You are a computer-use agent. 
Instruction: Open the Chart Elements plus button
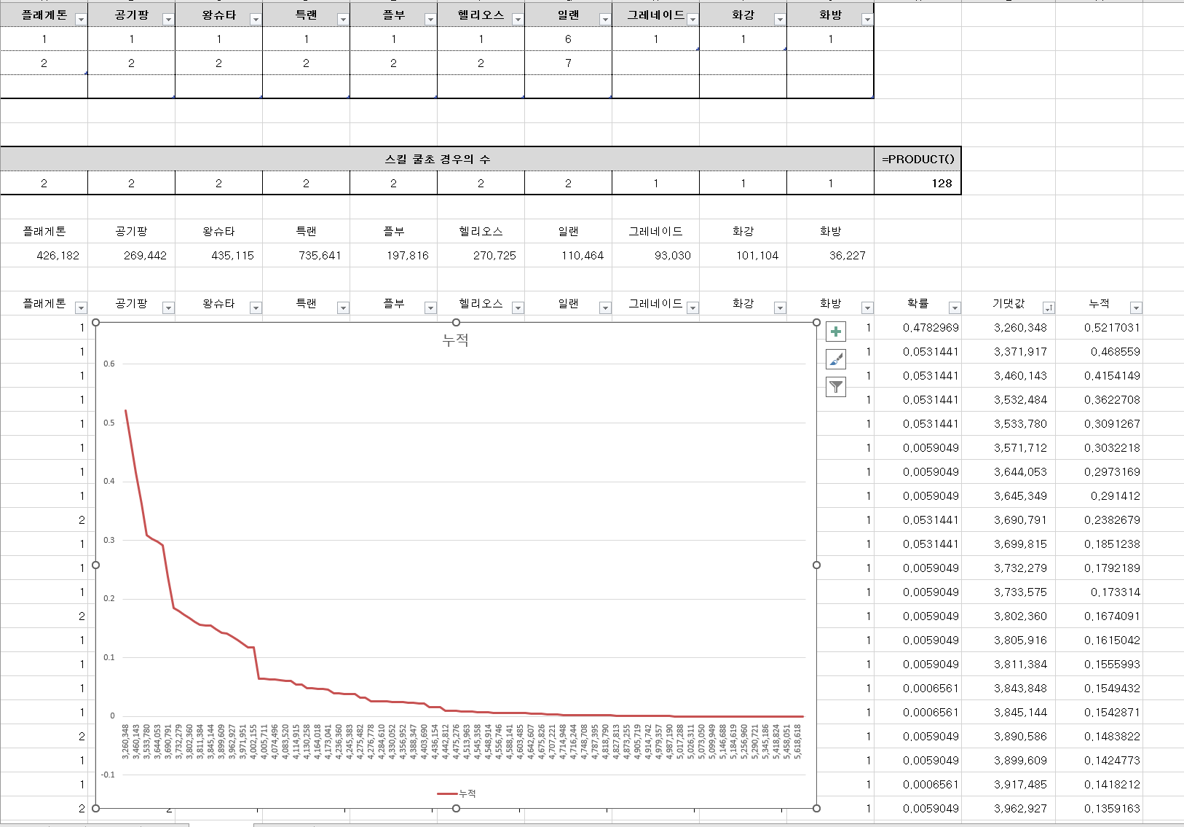[836, 332]
